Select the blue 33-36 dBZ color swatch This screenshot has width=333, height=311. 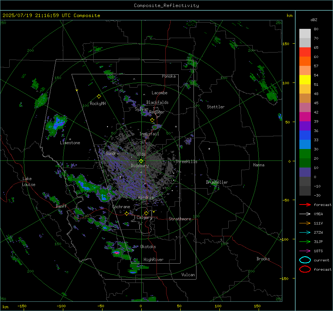305,135
